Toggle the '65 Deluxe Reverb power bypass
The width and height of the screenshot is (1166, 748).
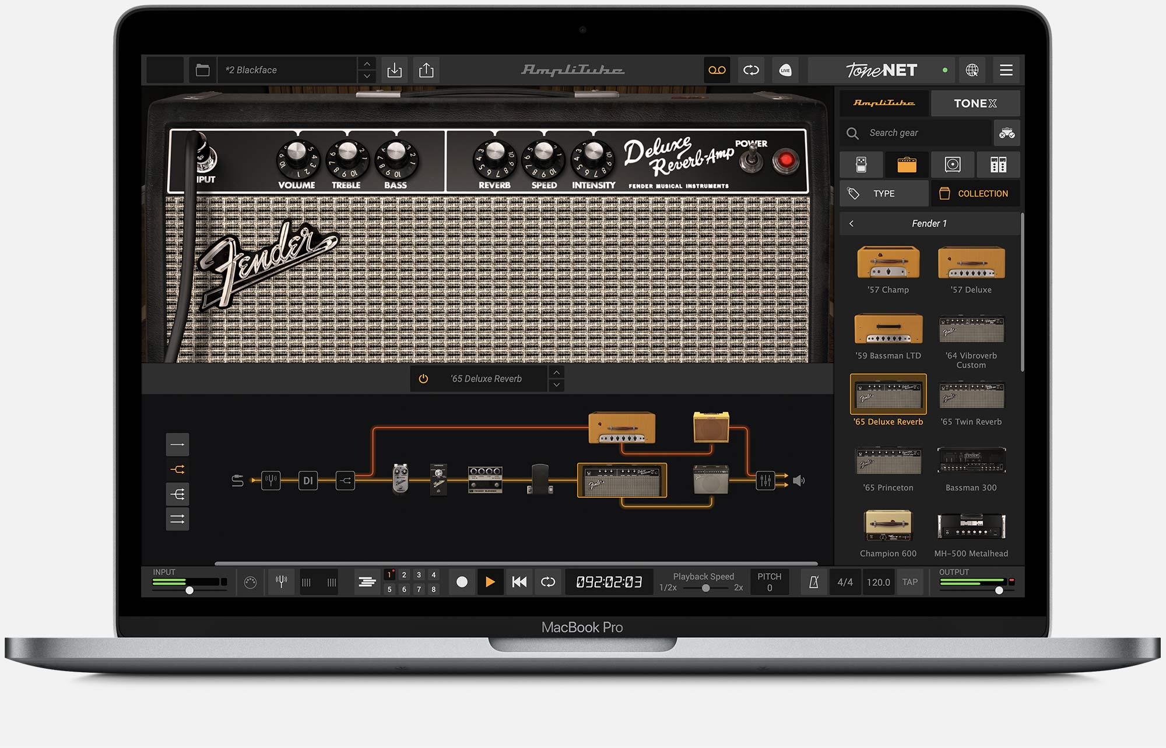point(423,379)
